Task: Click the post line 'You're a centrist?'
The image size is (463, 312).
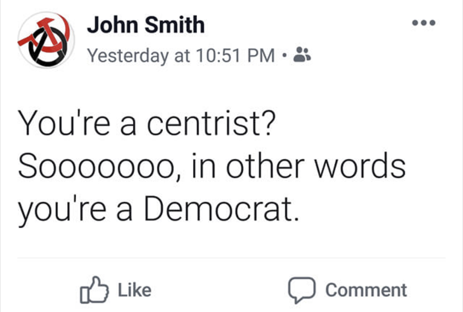Action: tap(147, 123)
